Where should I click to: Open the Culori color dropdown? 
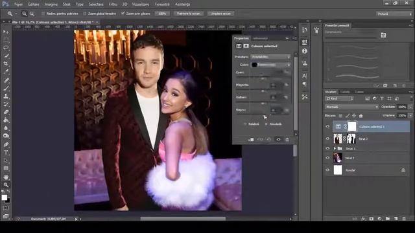pyautogui.click(x=270, y=65)
